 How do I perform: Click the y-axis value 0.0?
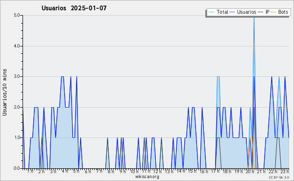pos(17,168)
